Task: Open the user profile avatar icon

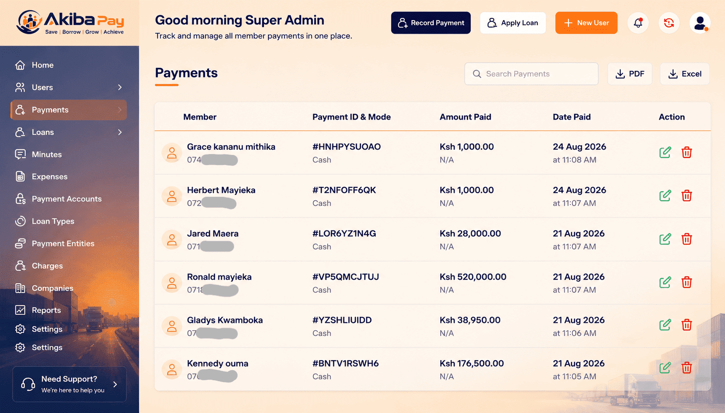Action: click(700, 23)
